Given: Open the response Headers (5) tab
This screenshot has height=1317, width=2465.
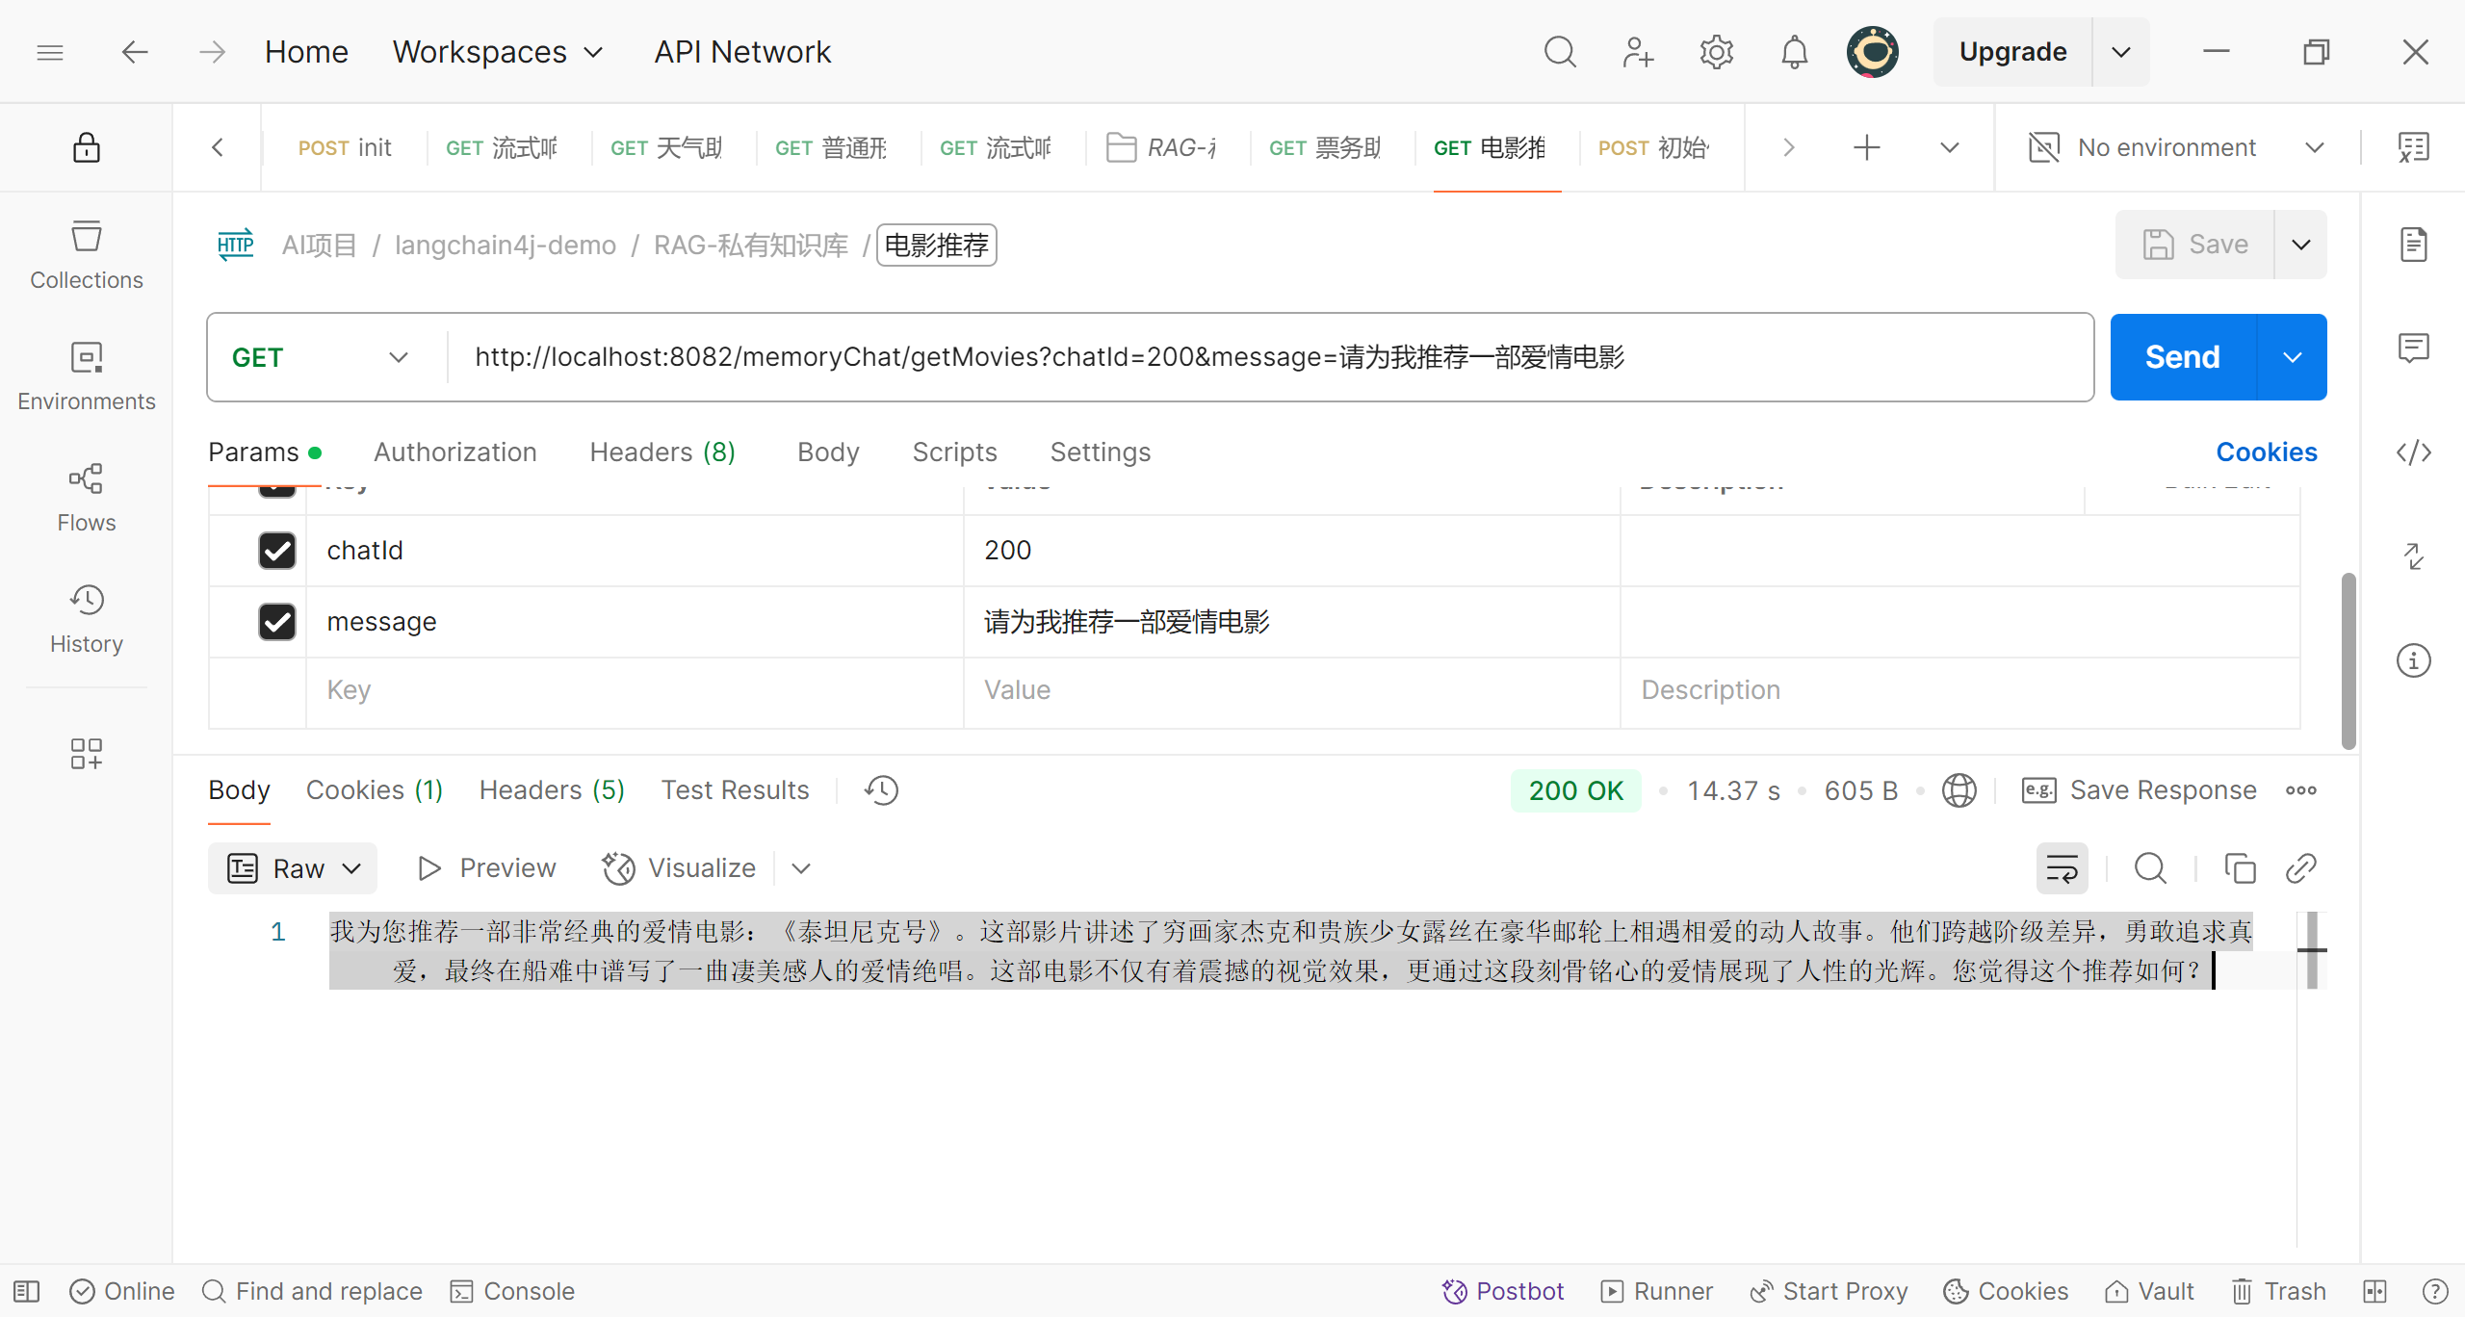Looking at the screenshot, I should coord(552,790).
